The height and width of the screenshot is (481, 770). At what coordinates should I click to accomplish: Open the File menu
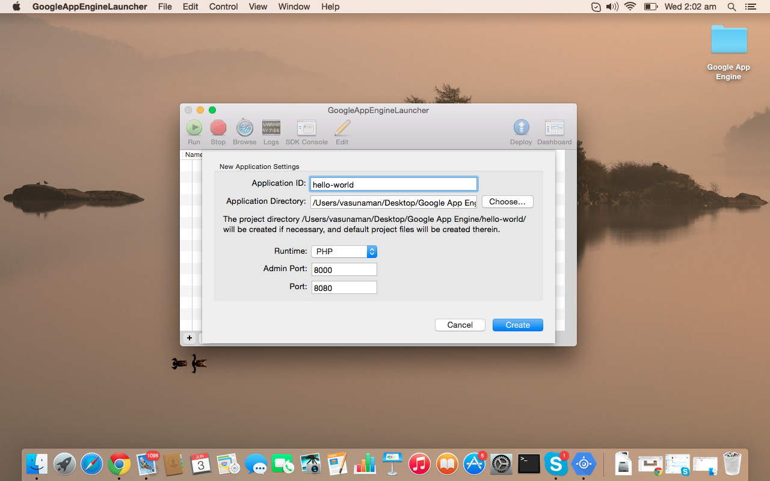[165, 7]
